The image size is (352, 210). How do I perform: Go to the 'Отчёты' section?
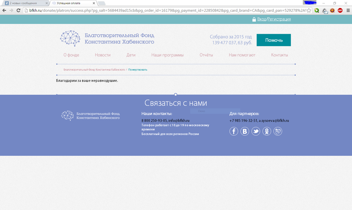206,55
